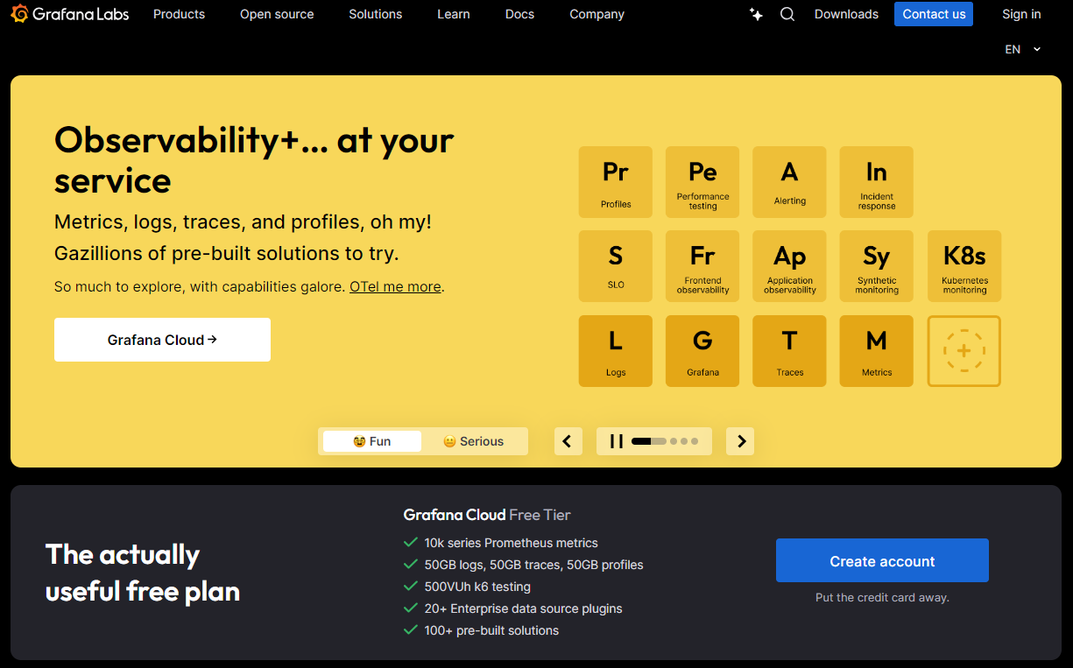Click the "500VUh k6 testing" item
The width and height of the screenshot is (1073, 668).
coord(477,587)
